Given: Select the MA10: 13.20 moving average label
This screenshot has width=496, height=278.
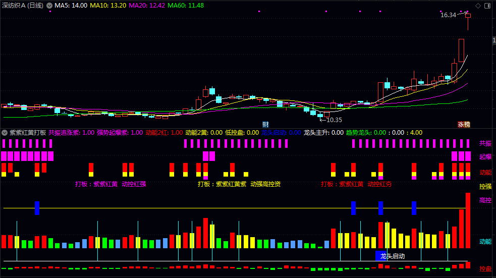Looking at the screenshot, I should (x=108, y=6).
